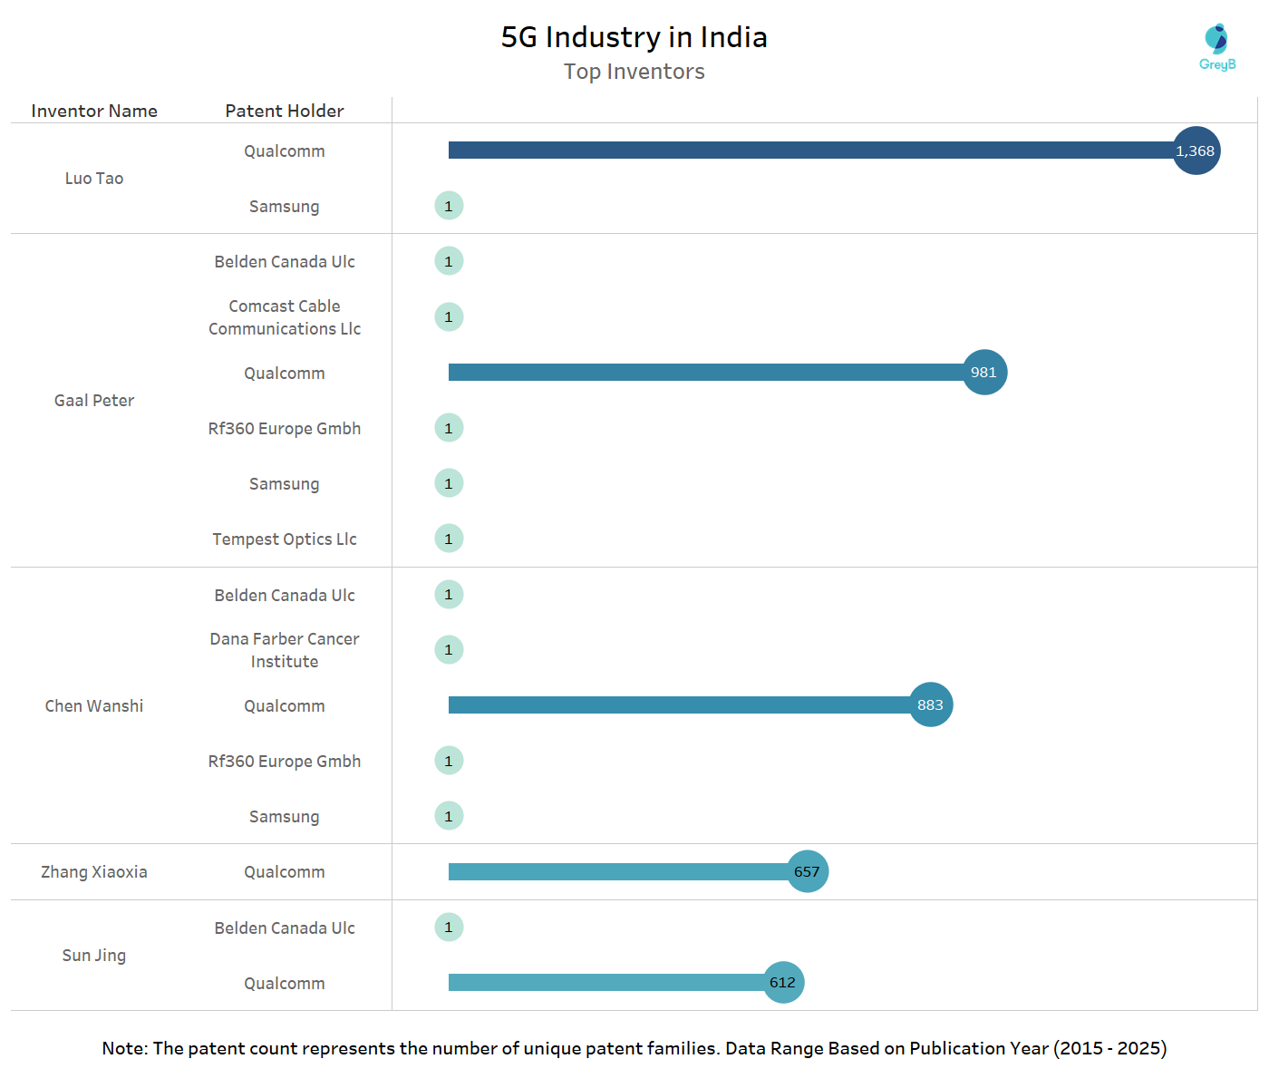Click the 612 bubble for Sun Jing
This screenshot has width=1269, height=1088.
click(x=783, y=982)
